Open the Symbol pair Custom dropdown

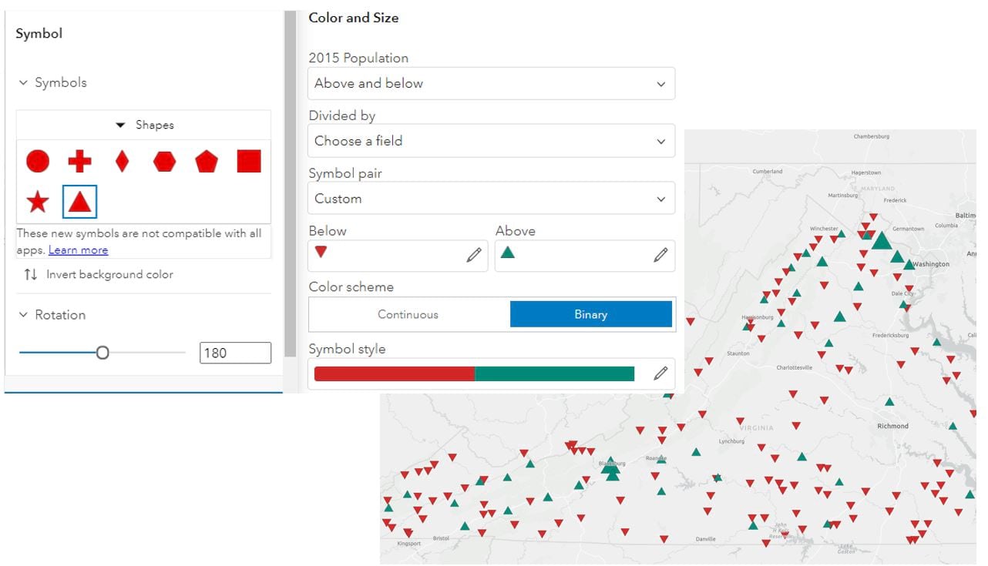(491, 199)
